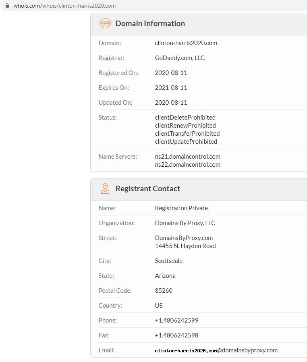This screenshot has width=307, height=362.
Task: Click the Expires On: field label
Action: 114,88
